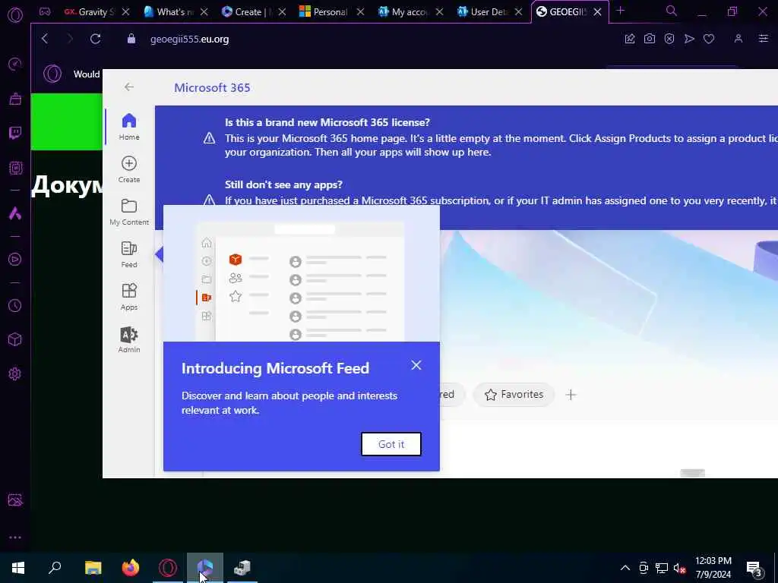Click the Microsoft 365 back arrow
Viewport: 778px width, 583px height.
129,87
